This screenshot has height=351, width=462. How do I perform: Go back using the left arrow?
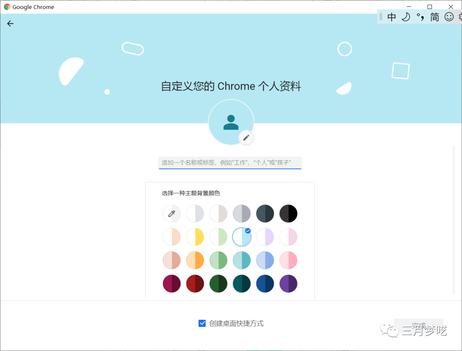[x=10, y=24]
